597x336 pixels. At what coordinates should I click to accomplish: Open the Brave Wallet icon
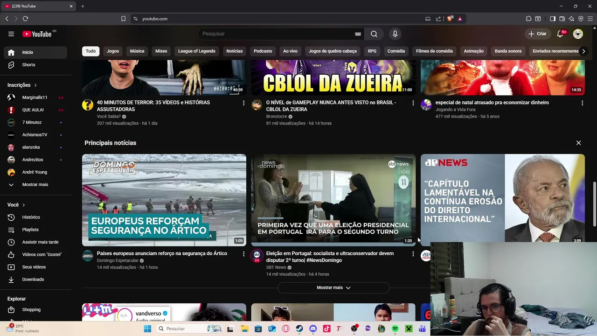[x=562, y=19]
